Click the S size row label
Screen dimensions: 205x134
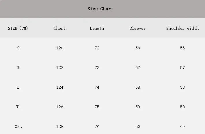18,48
